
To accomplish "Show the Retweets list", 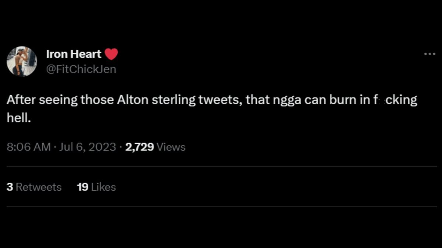I will click(38, 187).
